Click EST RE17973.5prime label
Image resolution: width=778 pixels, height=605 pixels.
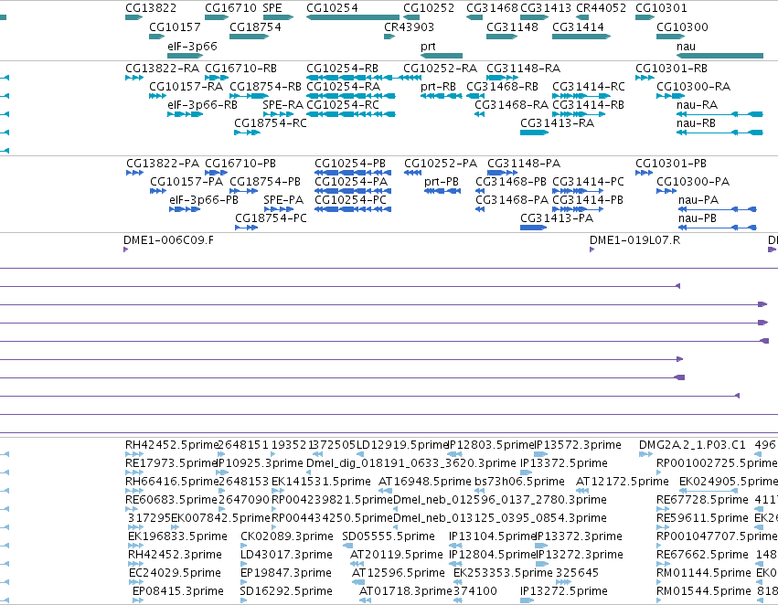pyautogui.click(x=171, y=463)
